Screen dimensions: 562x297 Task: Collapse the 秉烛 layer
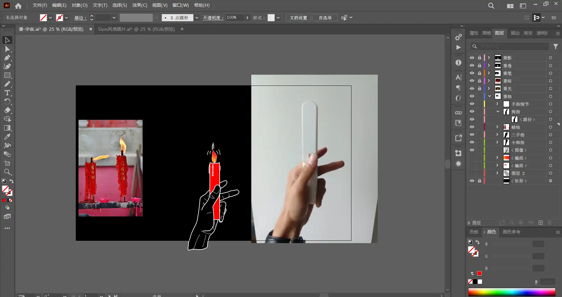pyautogui.click(x=489, y=96)
